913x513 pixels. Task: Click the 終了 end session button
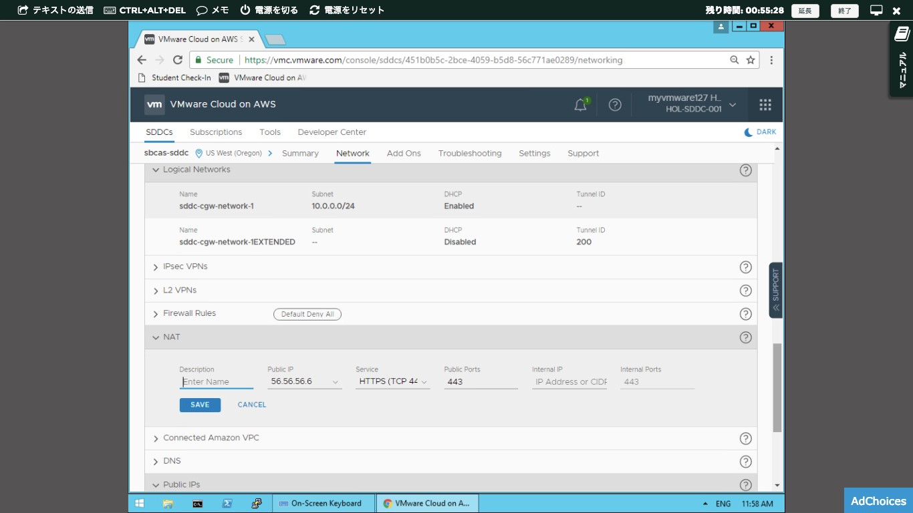pos(845,11)
